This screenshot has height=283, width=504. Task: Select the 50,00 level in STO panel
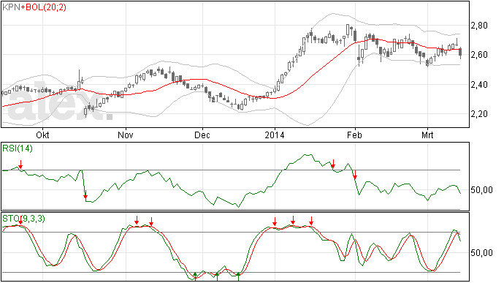pos(481,253)
